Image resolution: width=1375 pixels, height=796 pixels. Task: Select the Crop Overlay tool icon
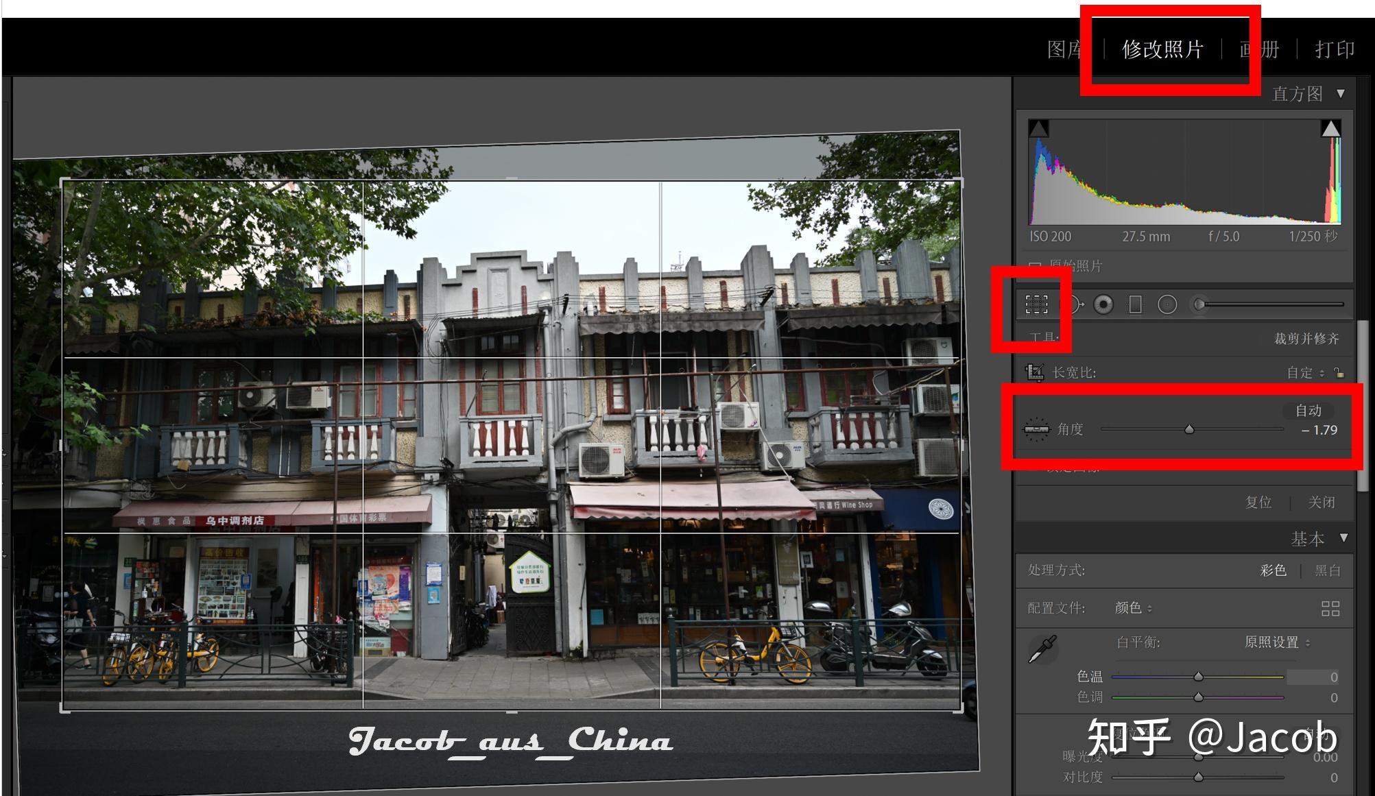(1036, 304)
